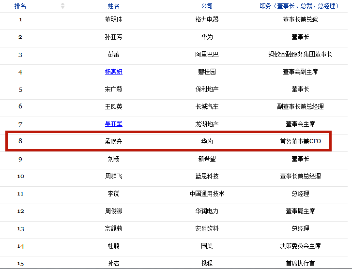Select the name 宋广菊
Viewport: 352px width, 269px height.
(114, 90)
